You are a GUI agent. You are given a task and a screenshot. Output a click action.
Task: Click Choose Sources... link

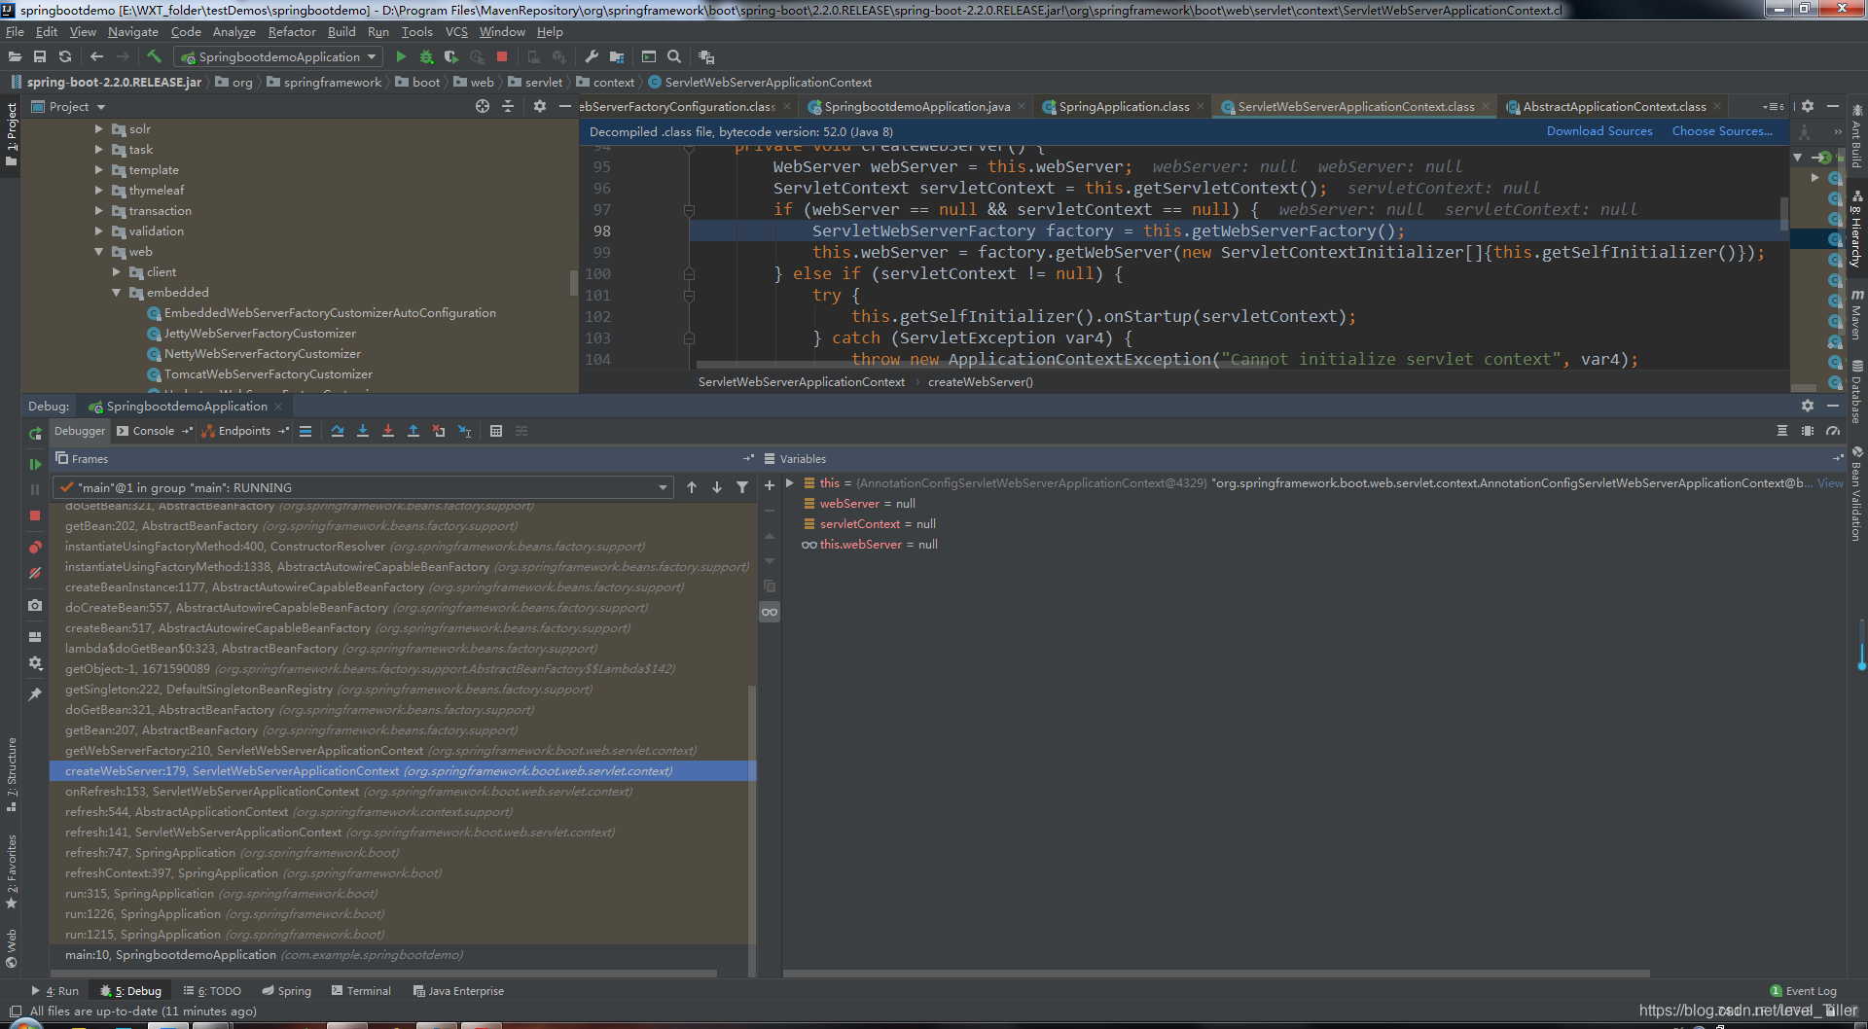[x=1722, y=131]
